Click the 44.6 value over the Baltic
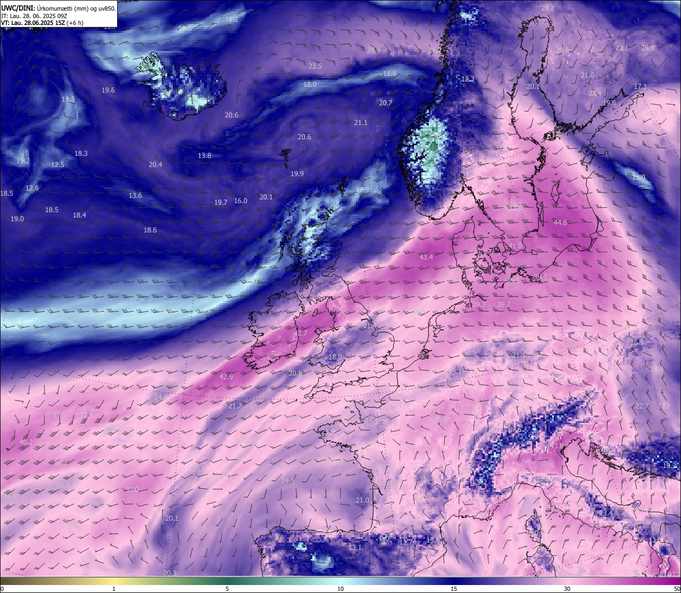The height and width of the screenshot is (593, 681). coord(560,223)
